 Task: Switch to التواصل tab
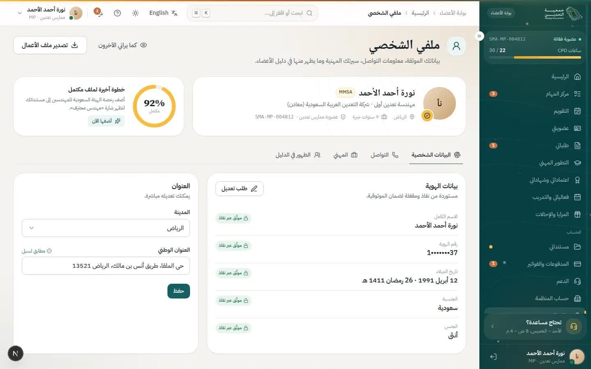[x=385, y=155]
